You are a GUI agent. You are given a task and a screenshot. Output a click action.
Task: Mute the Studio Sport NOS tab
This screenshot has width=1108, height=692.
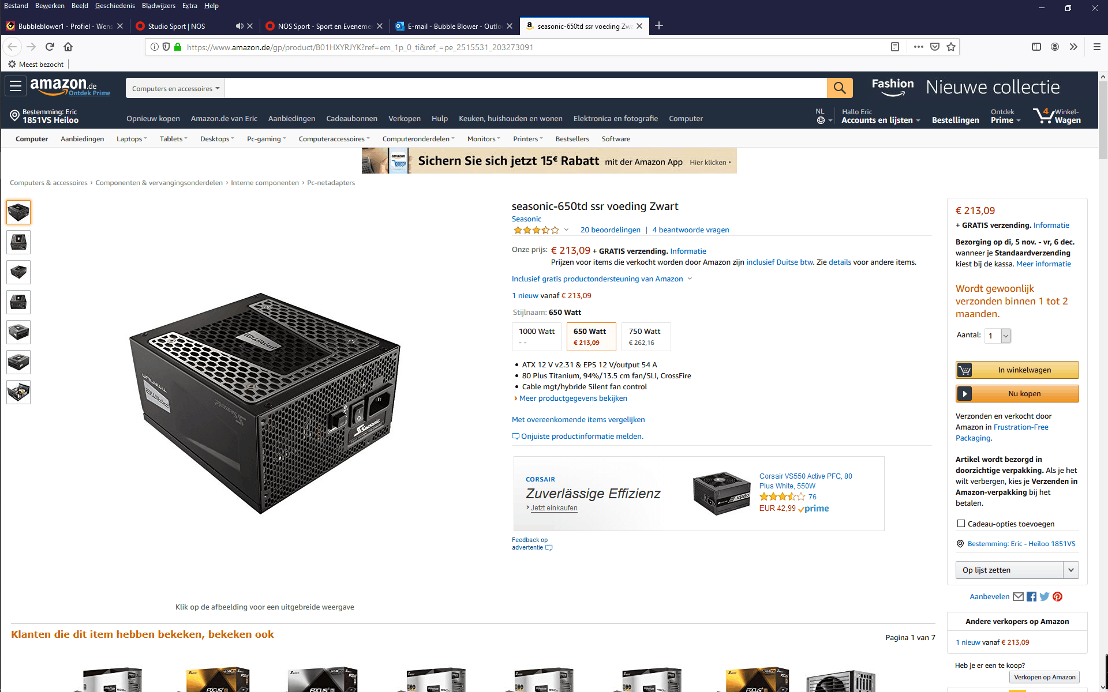239,26
